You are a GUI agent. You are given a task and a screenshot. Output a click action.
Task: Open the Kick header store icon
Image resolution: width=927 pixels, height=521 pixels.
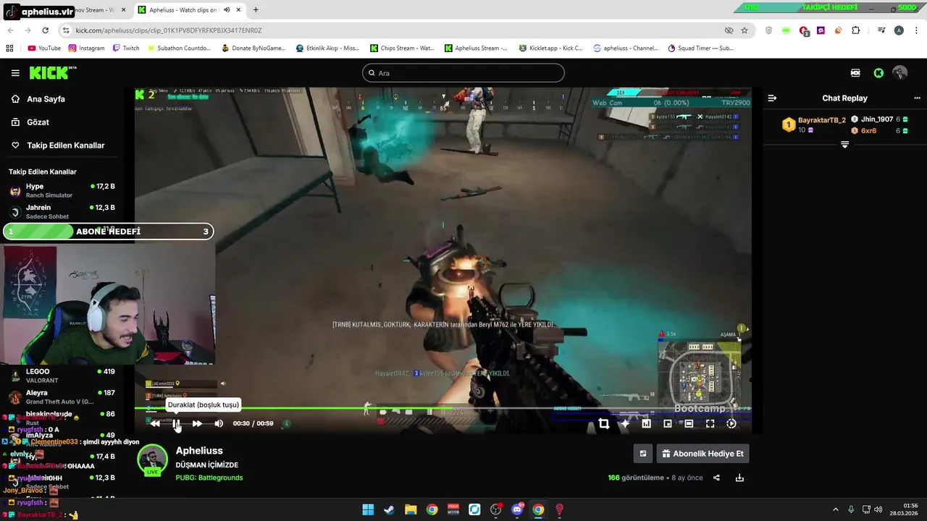pyautogui.click(x=855, y=73)
